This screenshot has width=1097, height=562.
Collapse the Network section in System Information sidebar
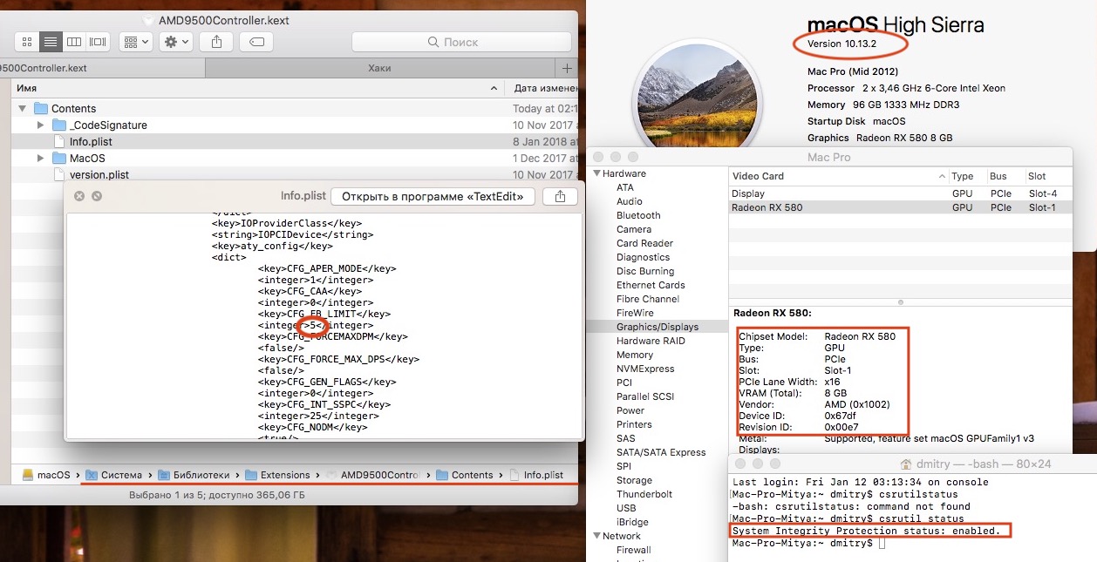tap(597, 536)
